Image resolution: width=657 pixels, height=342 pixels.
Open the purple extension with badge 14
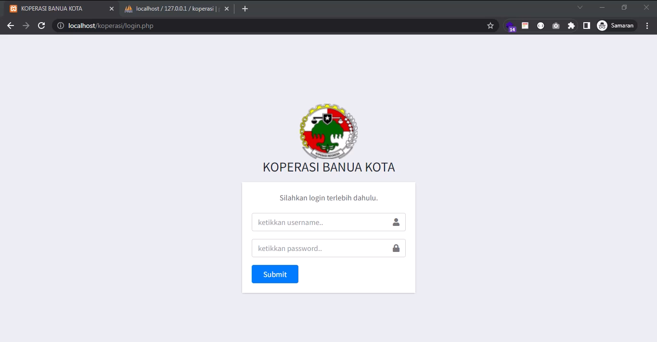tap(511, 26)
